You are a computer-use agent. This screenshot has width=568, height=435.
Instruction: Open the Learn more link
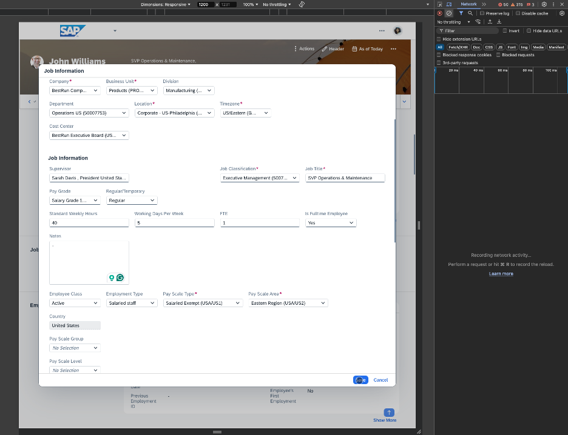(x=501, y=274)
